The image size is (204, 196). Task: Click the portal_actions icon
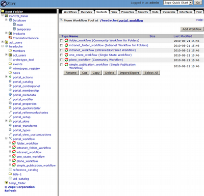coord(10,77)
